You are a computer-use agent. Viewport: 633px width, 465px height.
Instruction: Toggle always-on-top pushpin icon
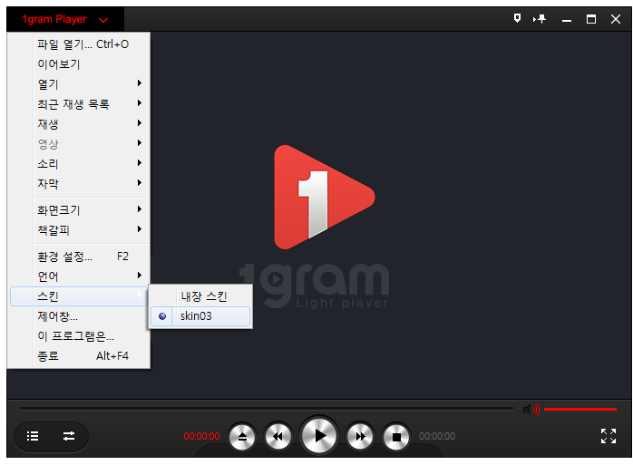[540, 19]
